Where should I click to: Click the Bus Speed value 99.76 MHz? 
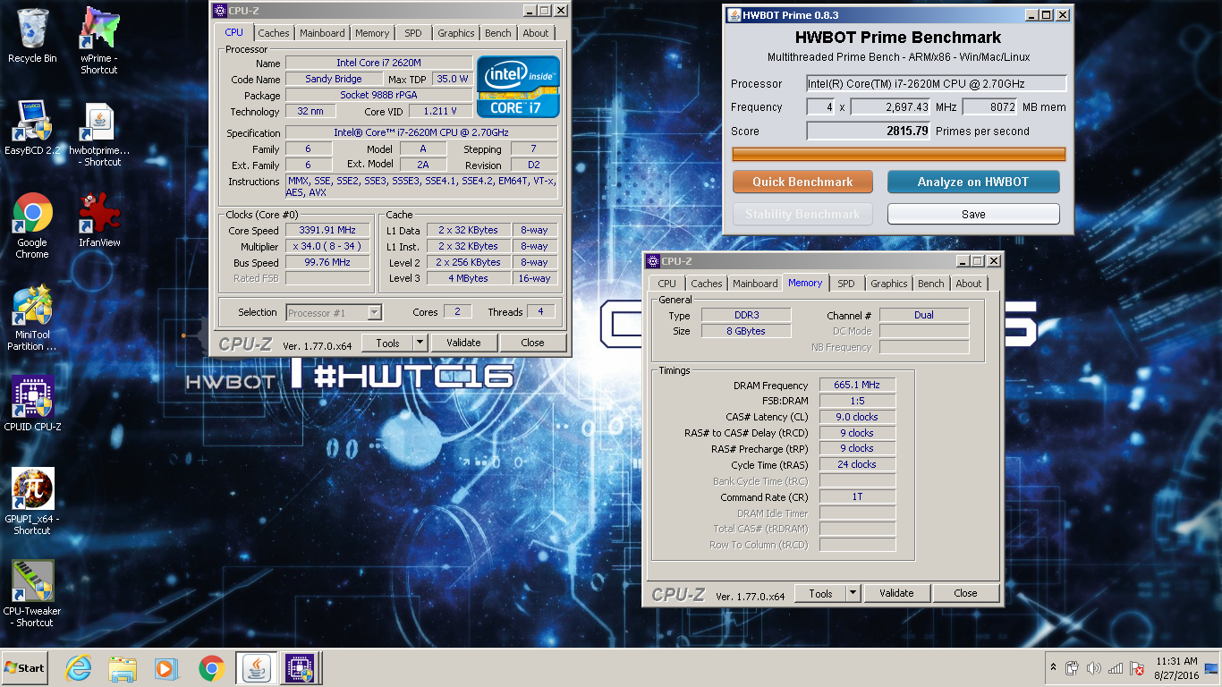(327, 263)
